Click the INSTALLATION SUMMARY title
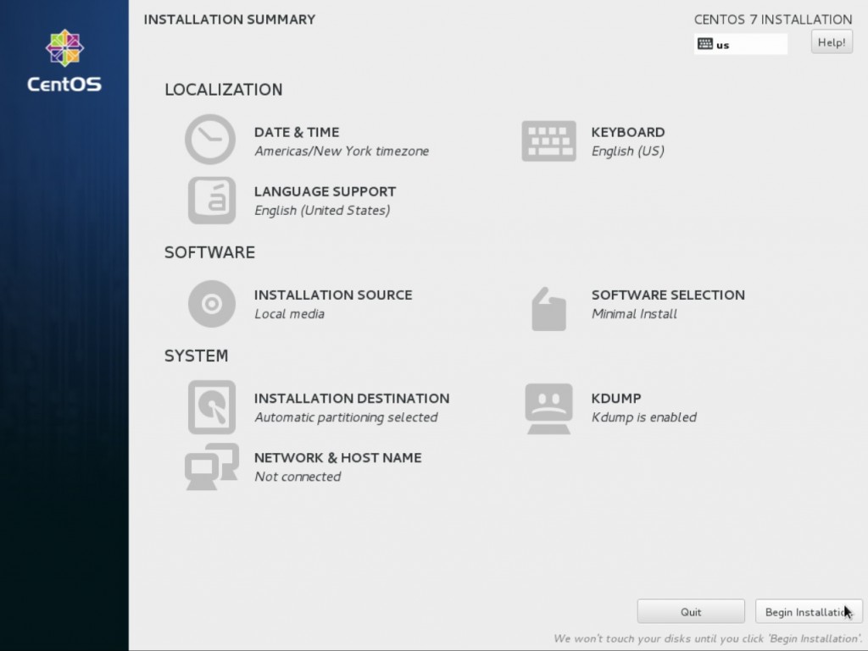The image size is (868, 651). pyautogui.click(x=229, y=19)
